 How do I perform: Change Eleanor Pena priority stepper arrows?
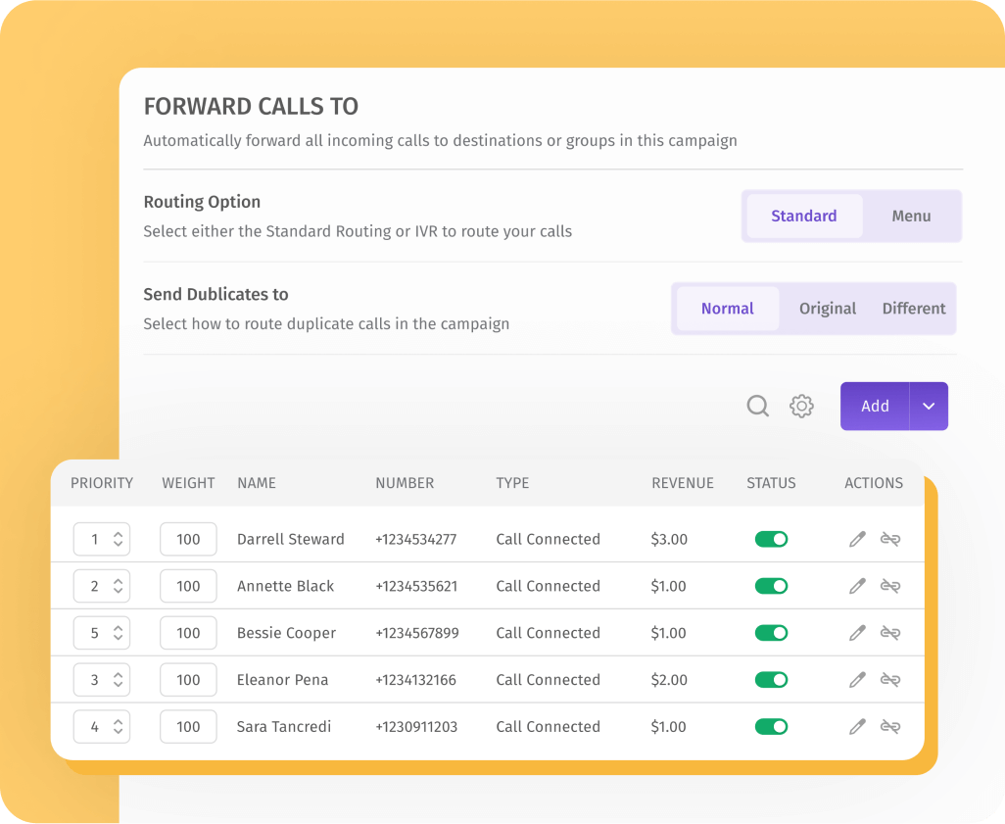point(118,680)
